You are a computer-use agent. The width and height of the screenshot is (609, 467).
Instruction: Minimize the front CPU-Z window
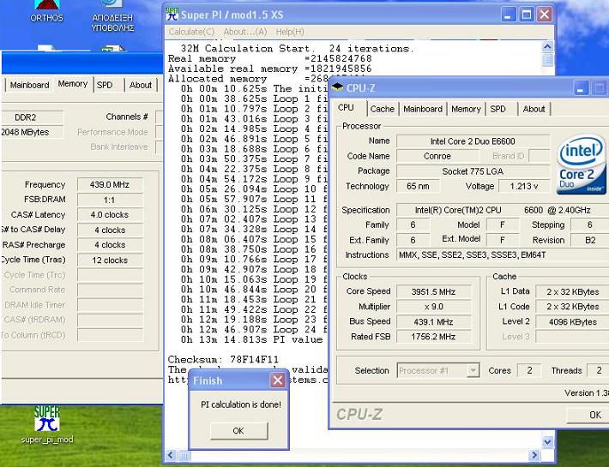click(x=581, y=88)
